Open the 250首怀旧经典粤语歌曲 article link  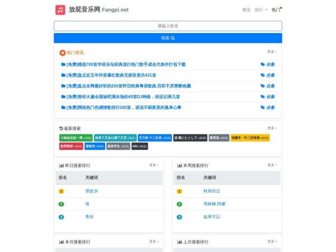[128, 86]
